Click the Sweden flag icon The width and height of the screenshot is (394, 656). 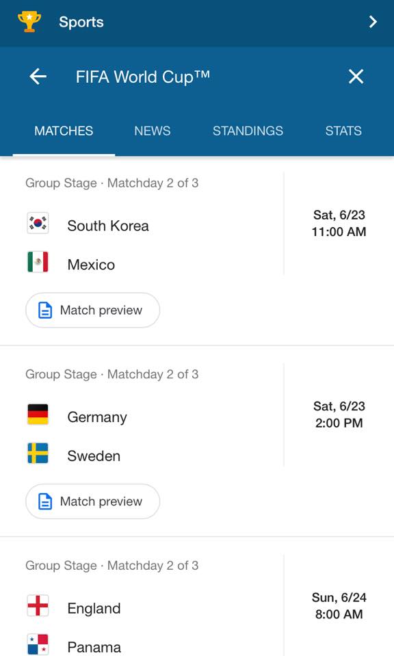(x=38, y=453)
